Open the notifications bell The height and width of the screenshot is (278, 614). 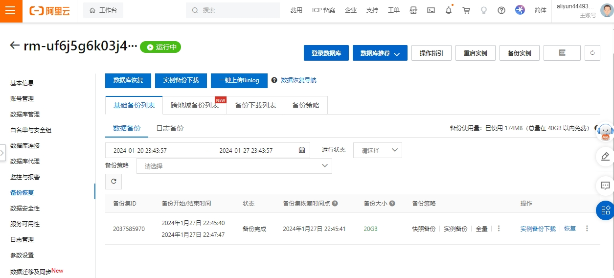pos(449,10)
